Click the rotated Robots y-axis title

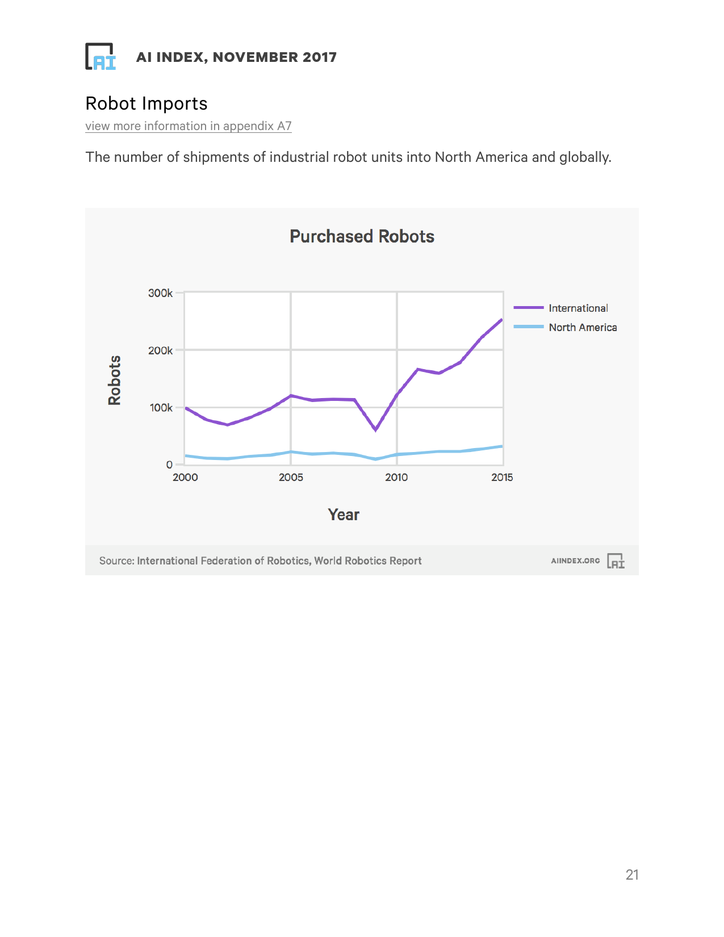coord(115,380)
